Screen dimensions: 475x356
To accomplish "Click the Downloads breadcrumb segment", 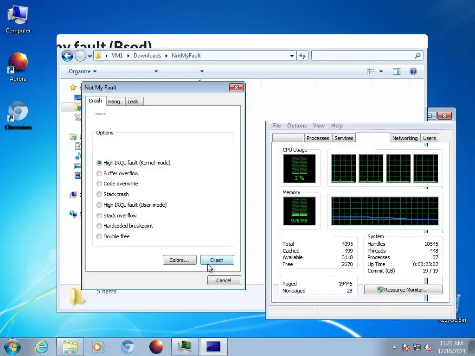I will 147,56.
